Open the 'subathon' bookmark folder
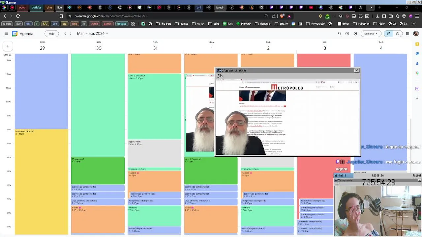The height and width of the screenshot is (237, 422). (x=361, y=24)
